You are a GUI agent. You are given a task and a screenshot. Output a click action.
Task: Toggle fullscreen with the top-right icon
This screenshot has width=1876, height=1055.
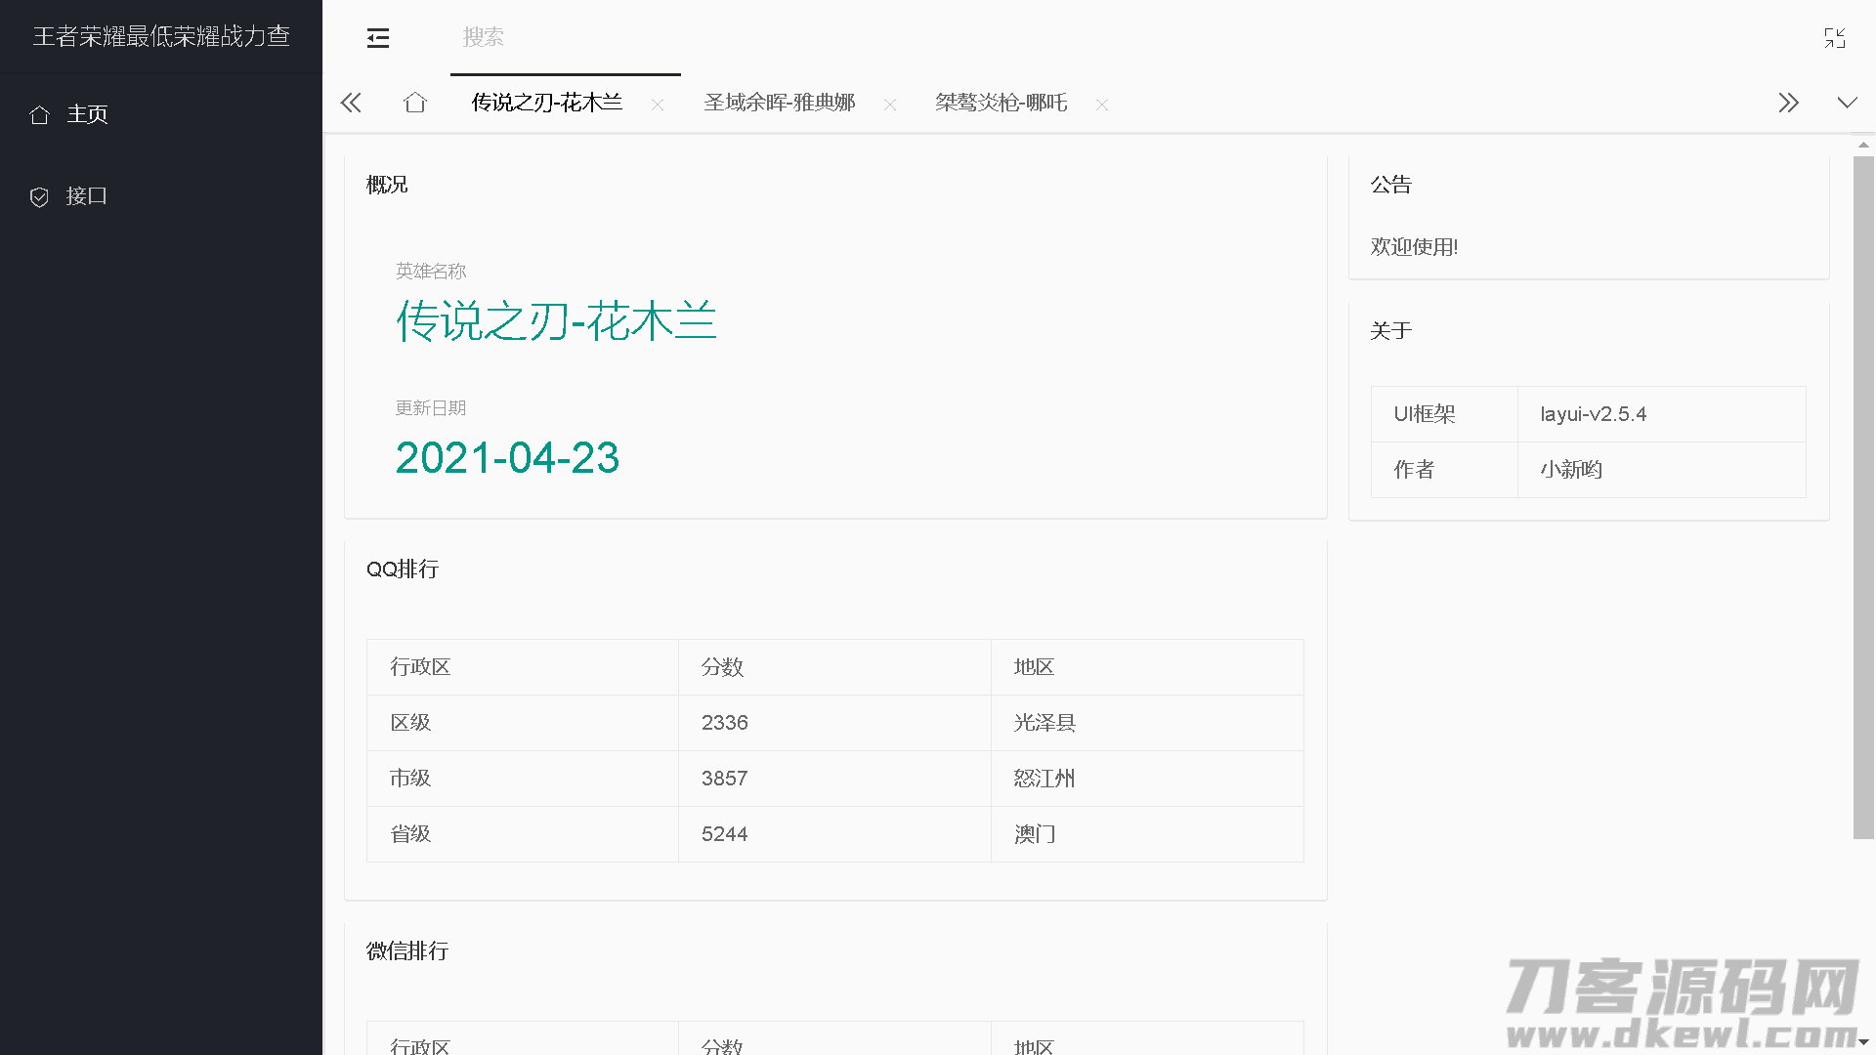pos(1834,38)
